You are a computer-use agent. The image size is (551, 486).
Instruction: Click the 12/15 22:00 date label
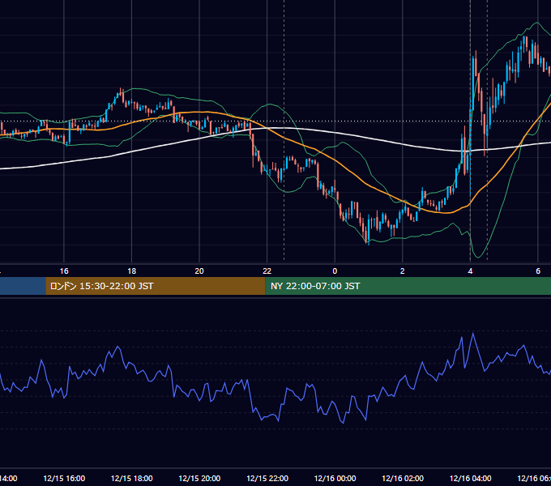point(267,478)
